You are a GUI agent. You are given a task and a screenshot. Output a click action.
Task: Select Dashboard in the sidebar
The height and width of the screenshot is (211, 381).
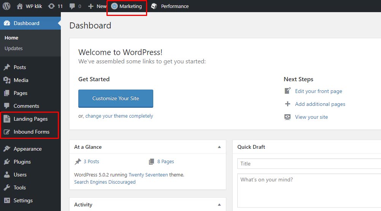tap(30, 23)
